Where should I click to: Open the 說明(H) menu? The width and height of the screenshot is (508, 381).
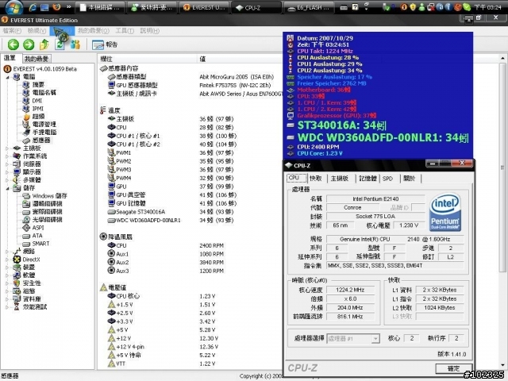point(149,31)
